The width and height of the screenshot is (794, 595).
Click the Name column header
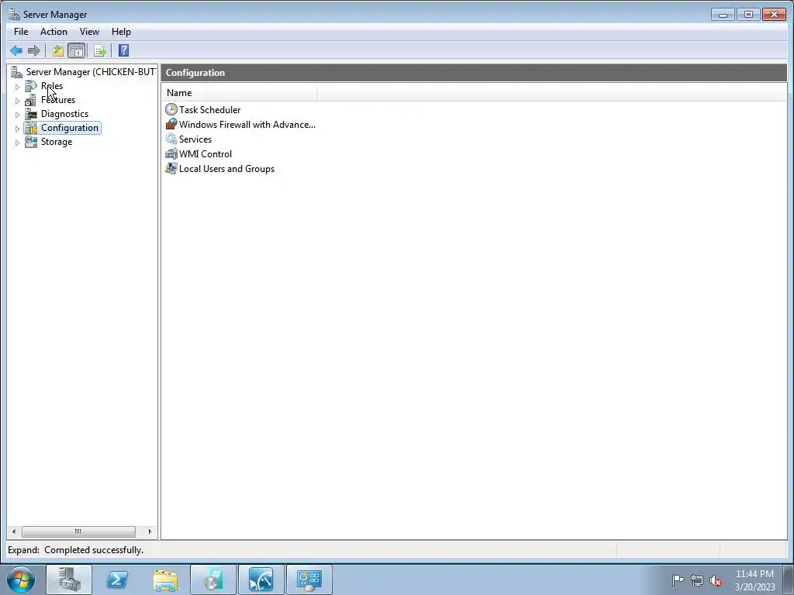pyautogui.click(x=240, y=93)
